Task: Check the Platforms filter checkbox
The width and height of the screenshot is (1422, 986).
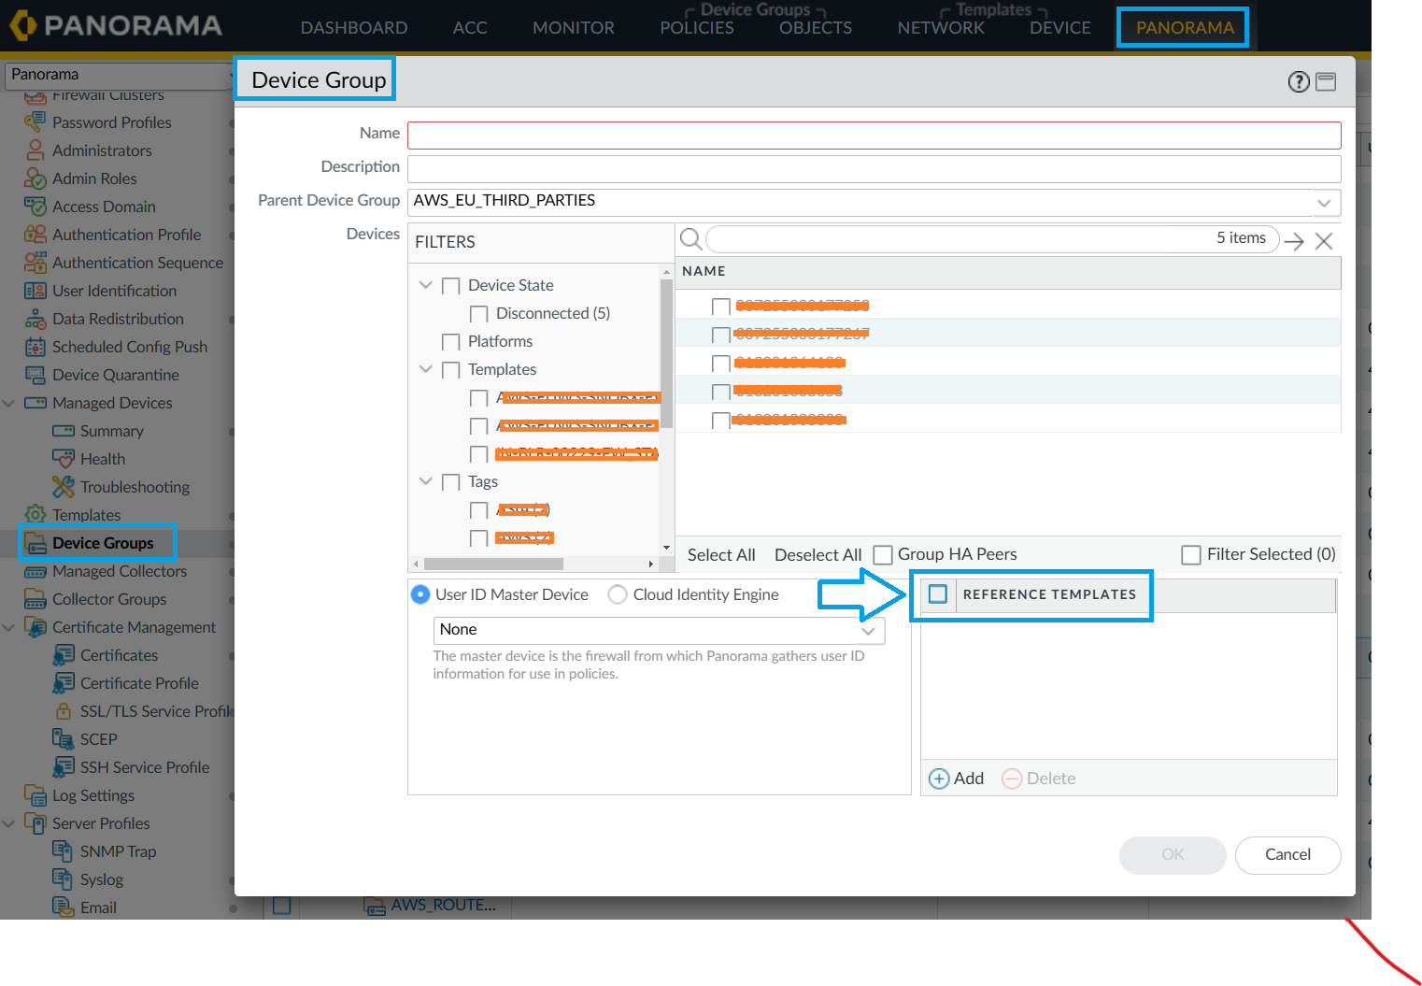Action: pos(450,342)
